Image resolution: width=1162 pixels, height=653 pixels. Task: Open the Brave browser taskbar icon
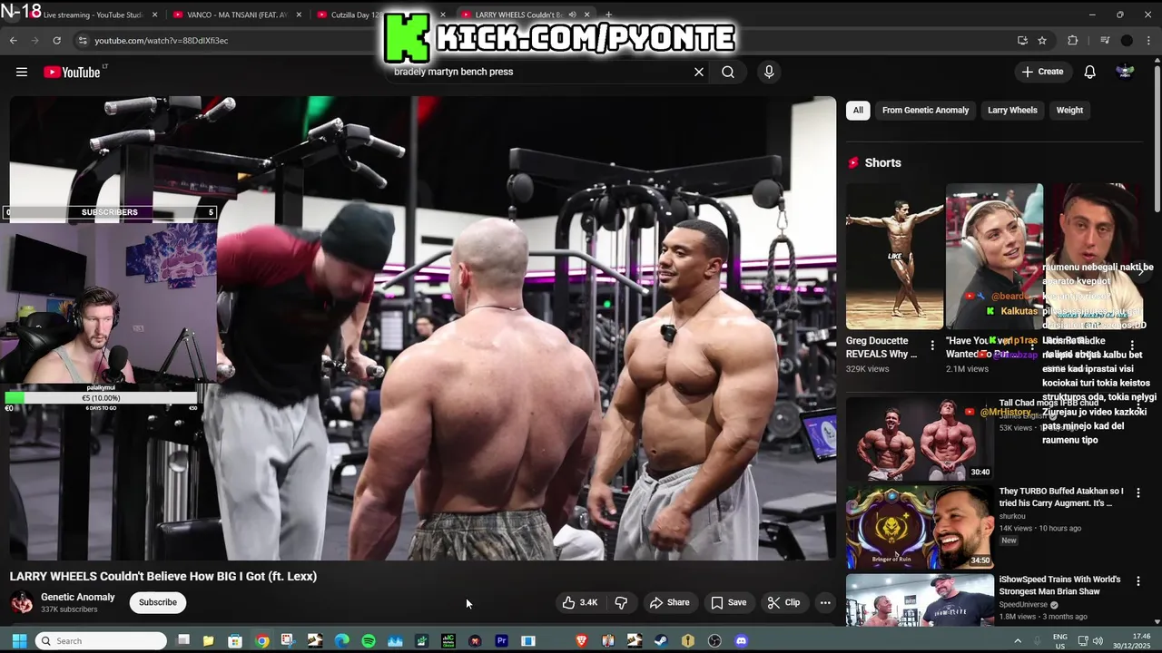click(x=581, y=641)
